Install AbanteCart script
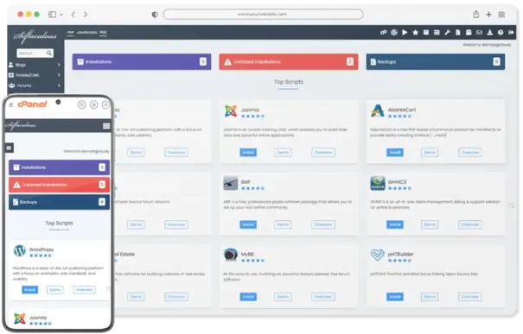523x334 pixels. 395,153
